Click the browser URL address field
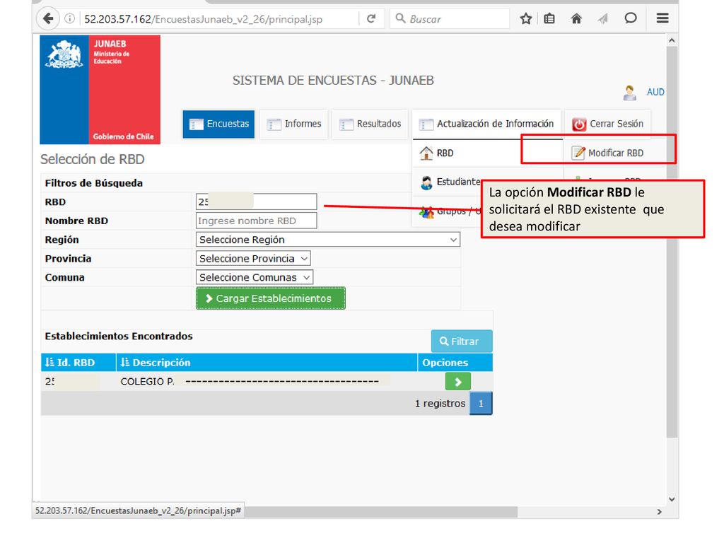The image size is (724, 543). (x=219, y=19)
